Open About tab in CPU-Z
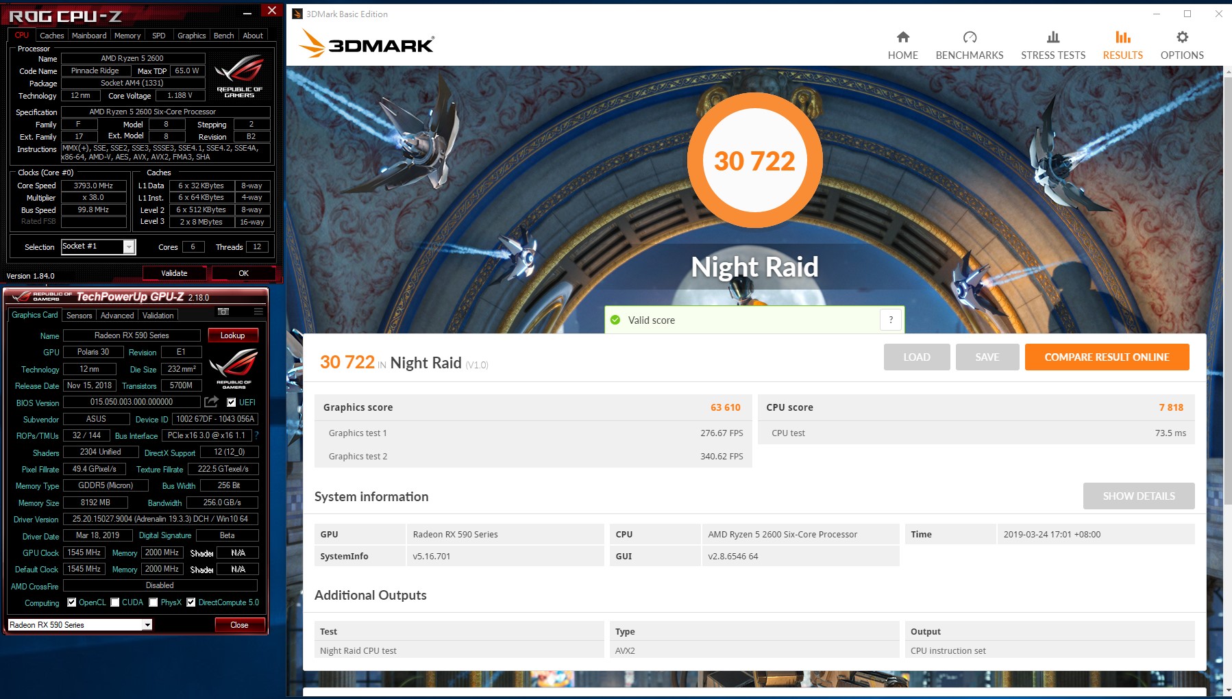Image resolution: width=1232 pixels, height=699 pixels. [x=253, y=36]
